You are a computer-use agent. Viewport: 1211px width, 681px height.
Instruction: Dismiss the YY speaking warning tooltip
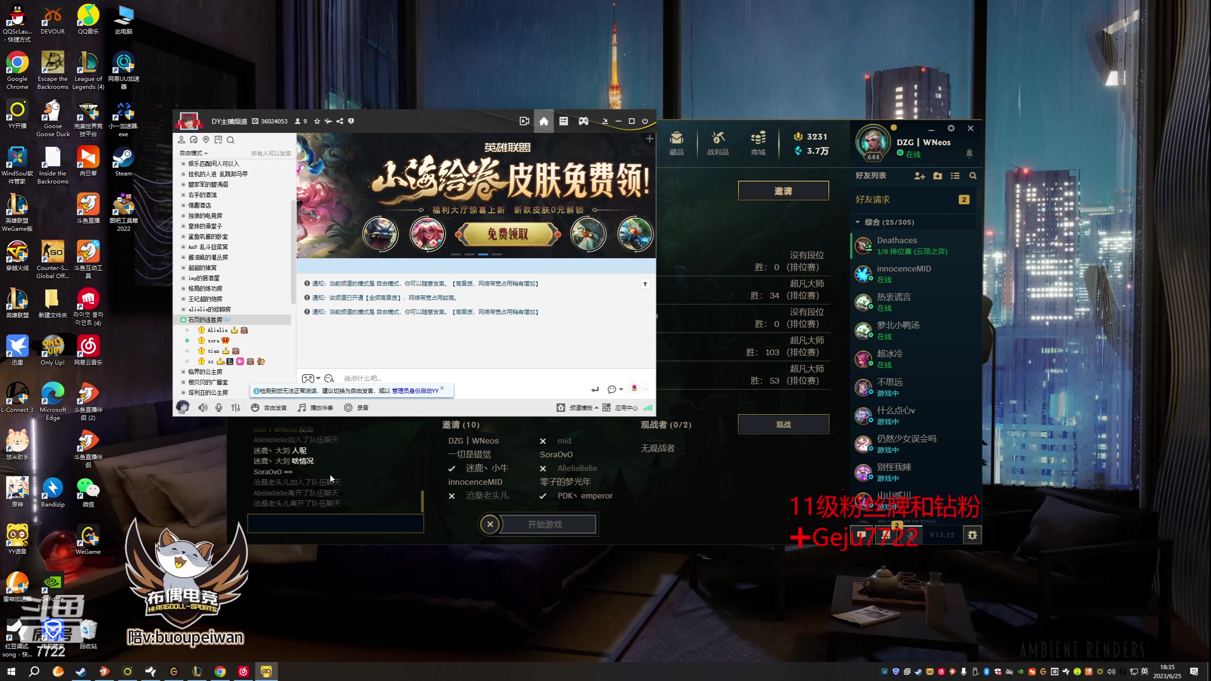[442, 388]
